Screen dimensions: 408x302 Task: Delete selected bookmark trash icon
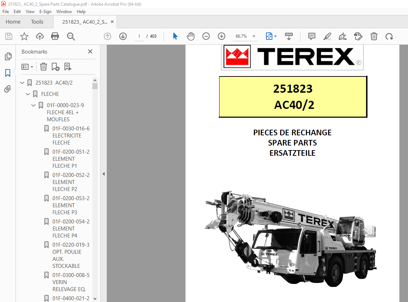[43, 67]
